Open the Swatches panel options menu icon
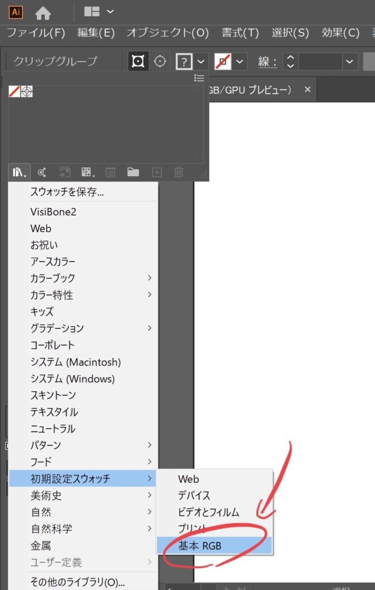The height and width of the screenshot is (590, 375). (x=199, y=78)
